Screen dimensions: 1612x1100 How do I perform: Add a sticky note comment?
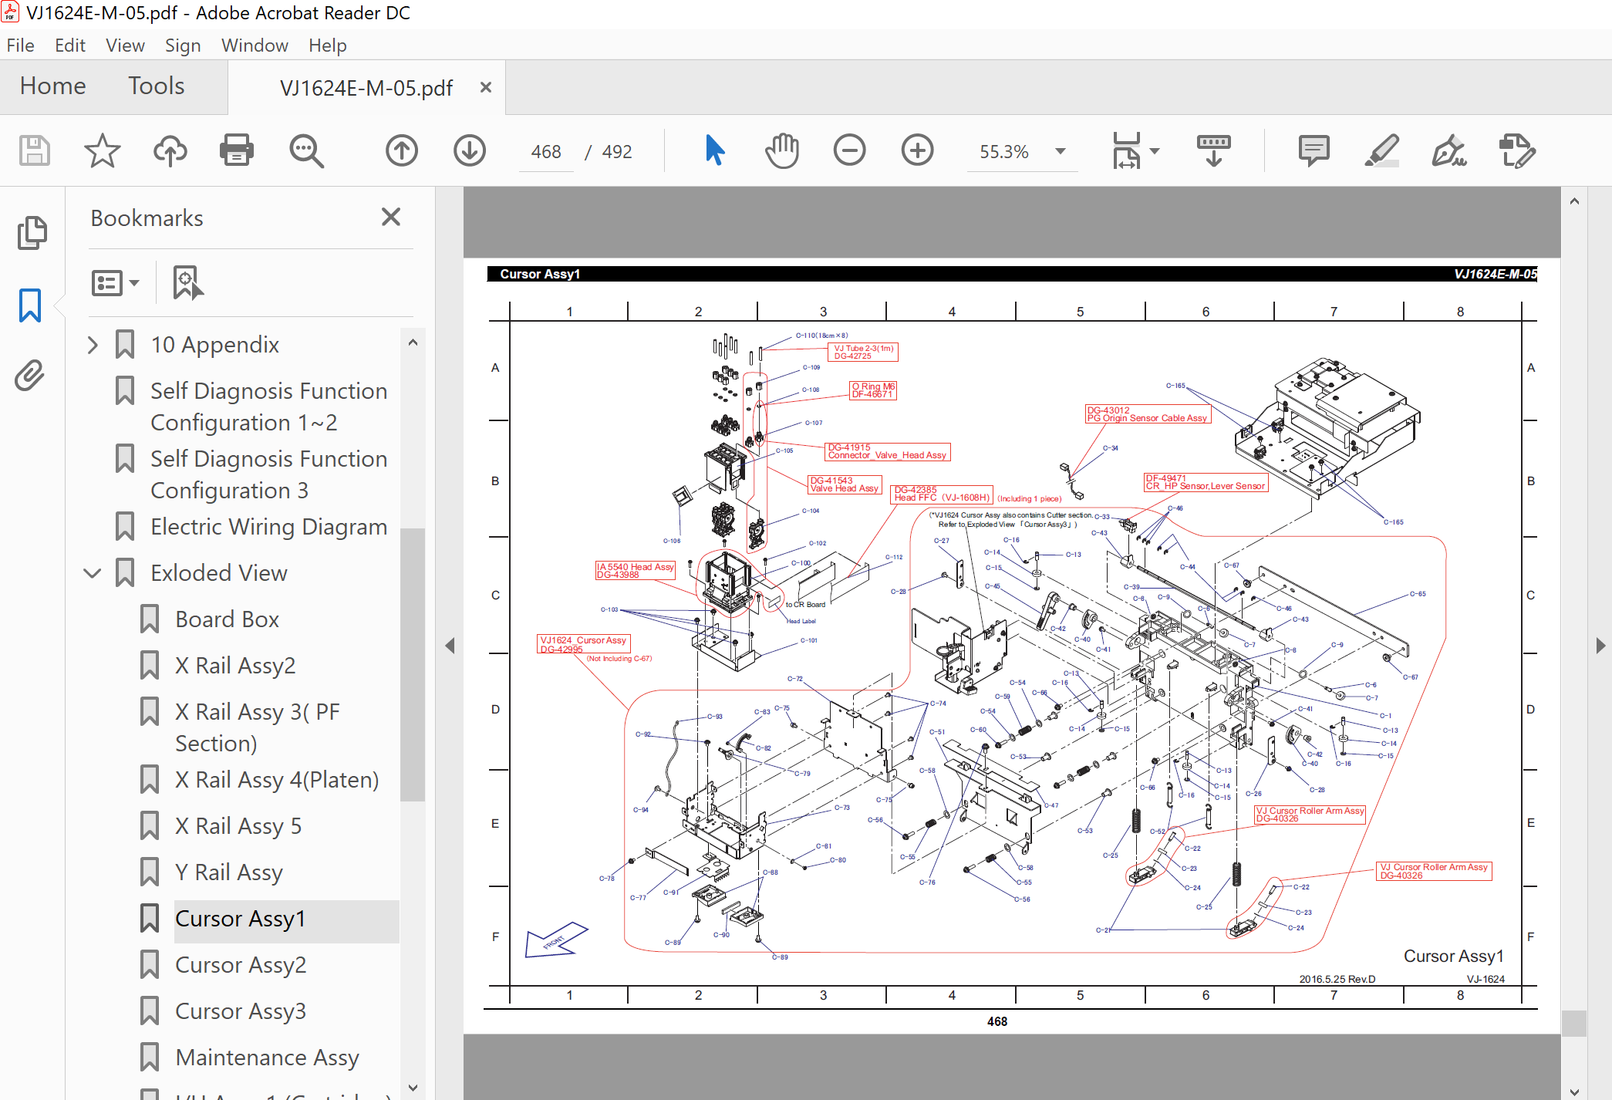point(1314,150)
